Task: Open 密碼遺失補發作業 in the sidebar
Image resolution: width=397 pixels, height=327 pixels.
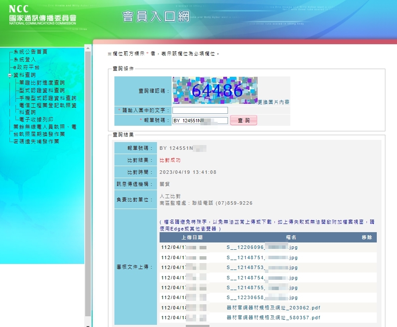Action: tap(36, 141)
